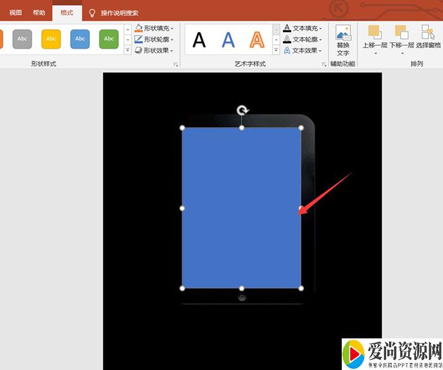Open the 形状效果 shape effects dropdown
The image size is (443, 370).
point(154,51)
